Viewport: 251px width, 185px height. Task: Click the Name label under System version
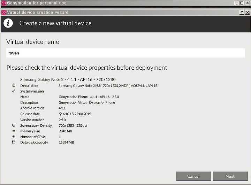[25, 97]
